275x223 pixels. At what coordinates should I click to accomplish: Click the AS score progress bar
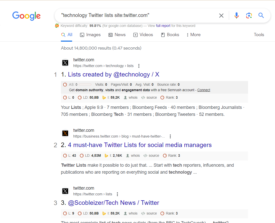85,84
